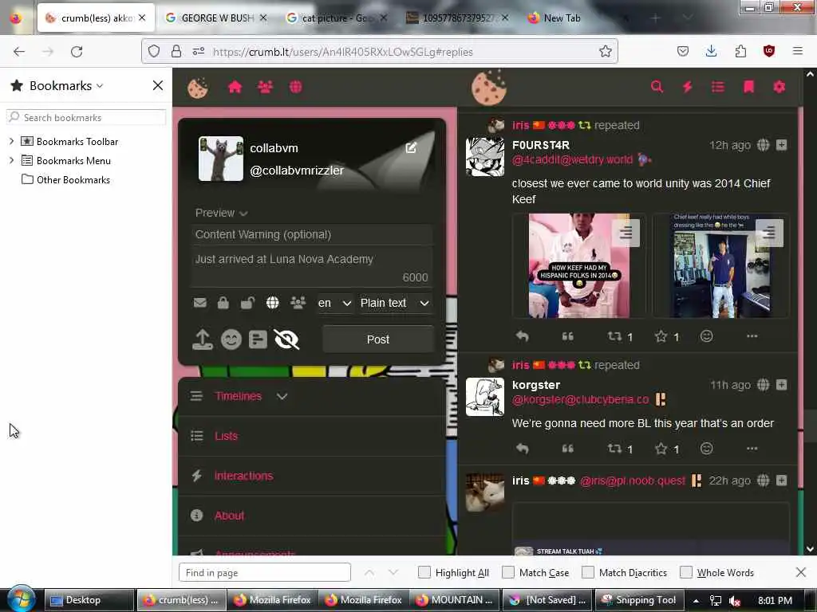This screenshot has height=612, width=817.
Task: Select public globe post scope
Action: pyautogui.click(x=273, y=303)
